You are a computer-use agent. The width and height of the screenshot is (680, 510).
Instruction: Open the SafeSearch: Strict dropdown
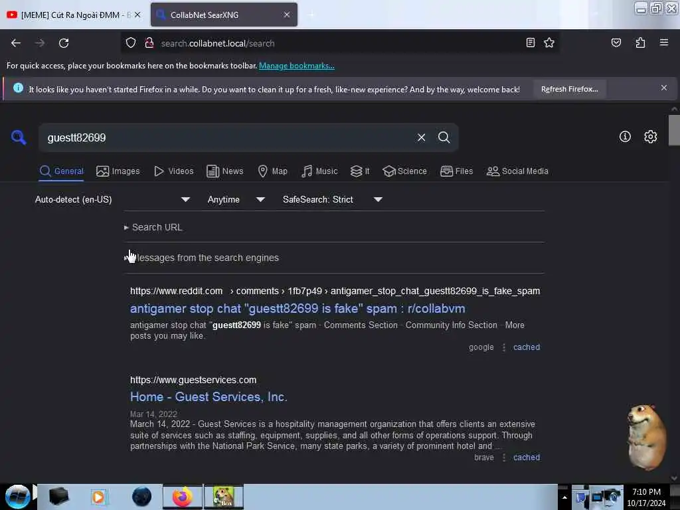333,199
